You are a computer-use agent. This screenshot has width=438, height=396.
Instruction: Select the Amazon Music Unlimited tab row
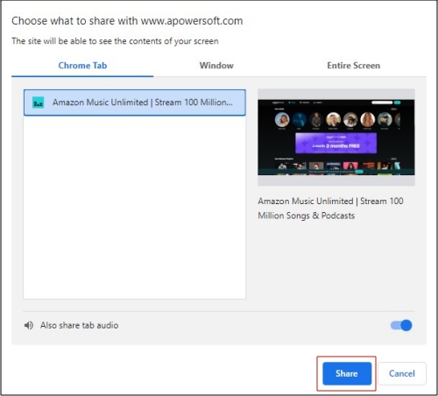tap(135, 103)
